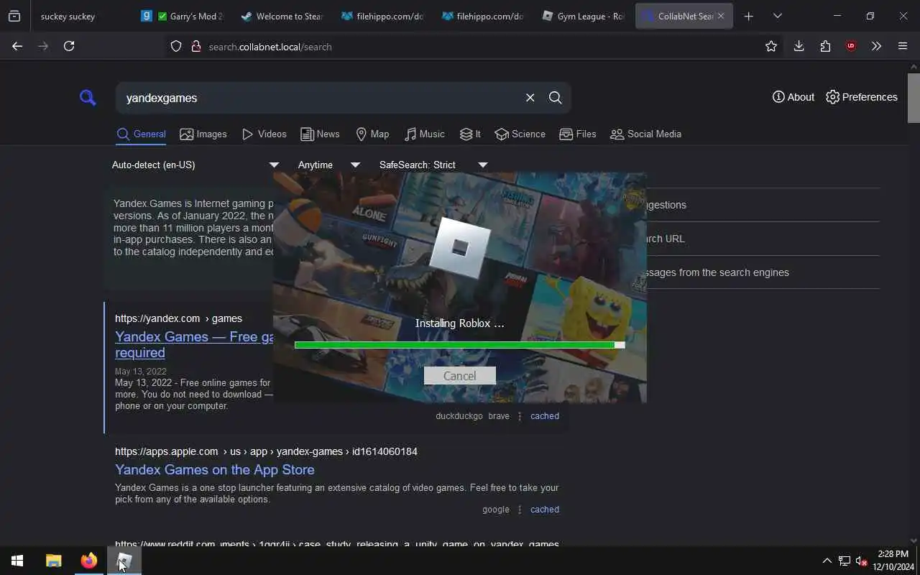
Task: Open the Windows Start menu
Action: click(x=17, y=561)
